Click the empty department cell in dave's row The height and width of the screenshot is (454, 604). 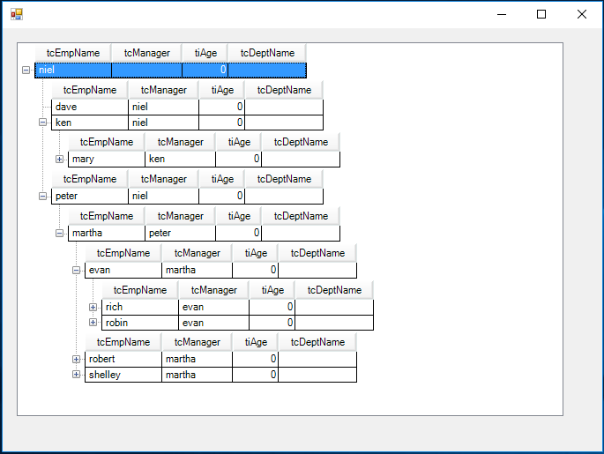click(x=284, y=107)
